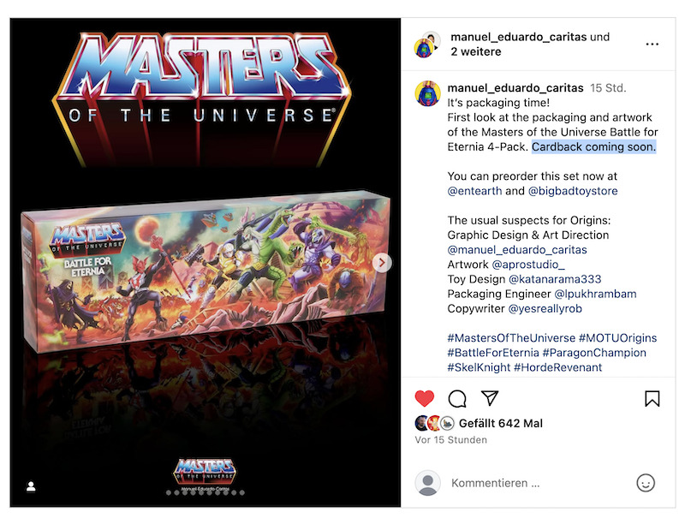Visit the @aprostudio_ artwork credit link
The width and height of the screenshot is (685, 518).
click(x=528, y=265)
